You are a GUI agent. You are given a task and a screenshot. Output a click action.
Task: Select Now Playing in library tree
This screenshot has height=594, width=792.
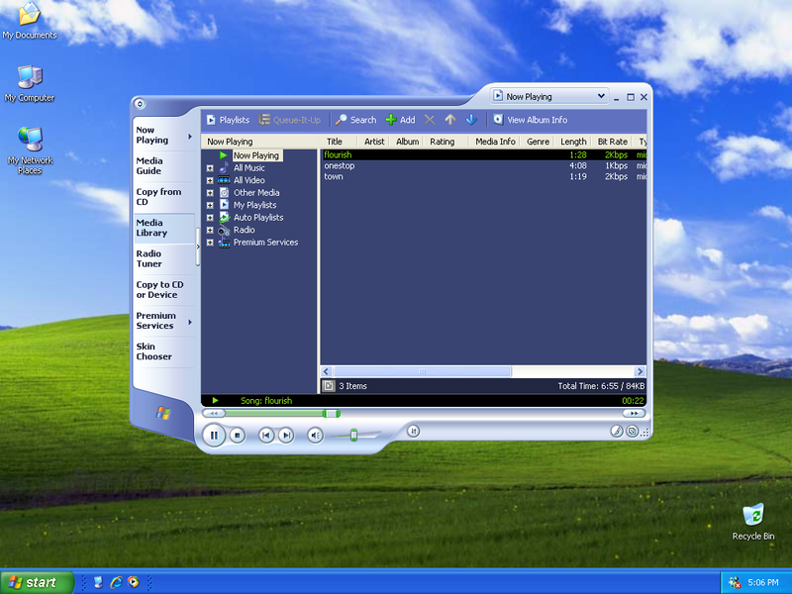(256, 155)
